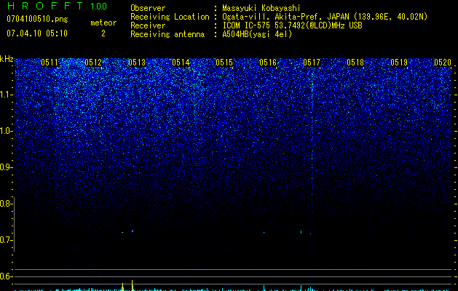The width and height of the screenshot is (458, 291).
Task: Click the 0.8 kHz frequency label
Action: [x=6, y=204]
